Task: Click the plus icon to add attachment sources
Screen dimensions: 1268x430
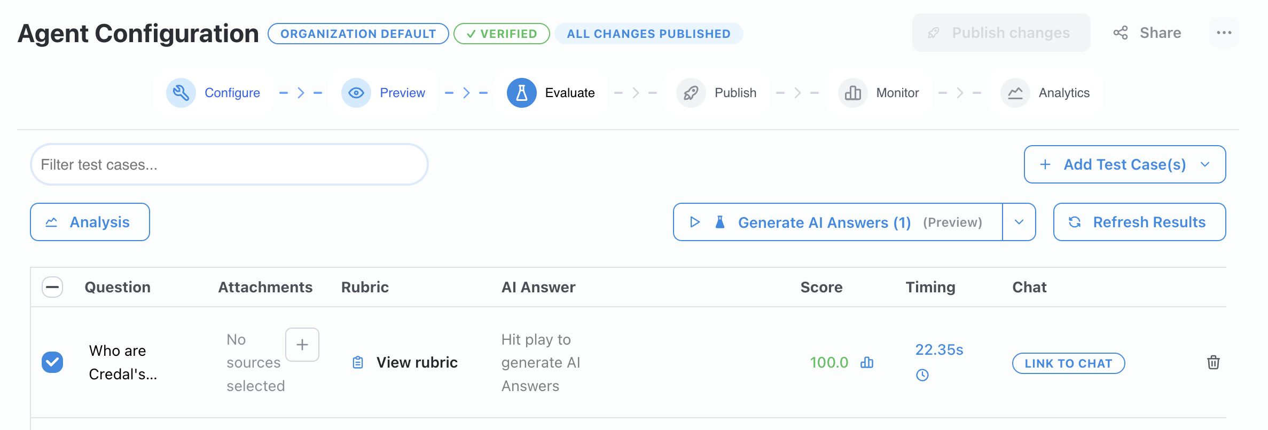Action: [302, 345]
